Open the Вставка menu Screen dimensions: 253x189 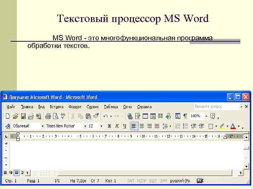coord(57,107)
